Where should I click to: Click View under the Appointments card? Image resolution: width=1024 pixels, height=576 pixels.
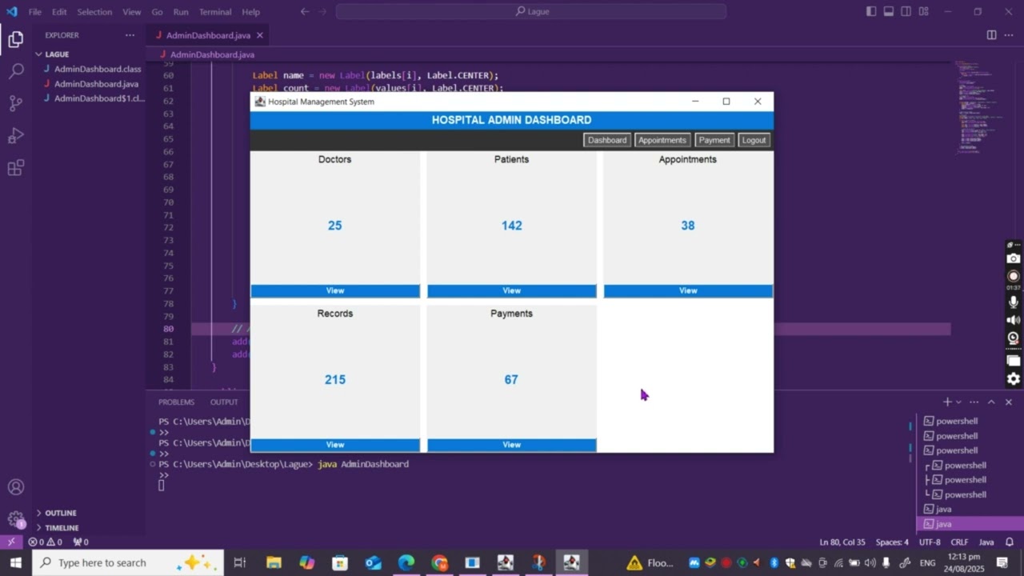click(x=688, y=291)
